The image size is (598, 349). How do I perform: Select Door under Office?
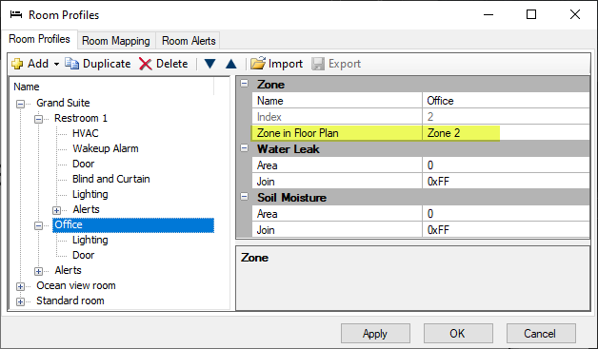click(83, 255)
